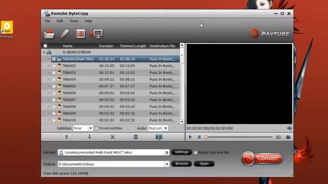
Task: Click the preview seek bar track
Action: pos(239,137)
